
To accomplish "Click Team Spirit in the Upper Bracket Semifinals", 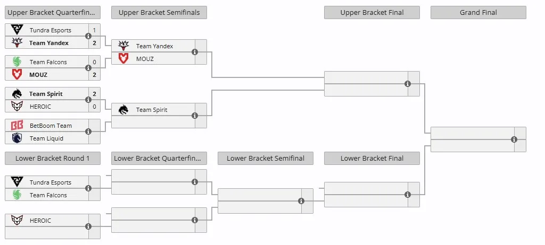I will [x=152, y=110].
